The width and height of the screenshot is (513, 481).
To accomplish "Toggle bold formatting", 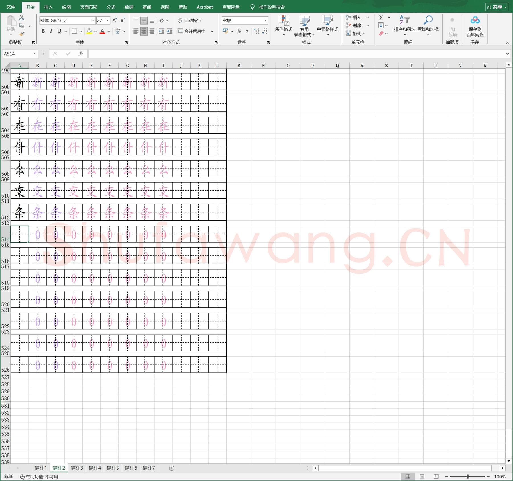I will (x=43, y=31).
